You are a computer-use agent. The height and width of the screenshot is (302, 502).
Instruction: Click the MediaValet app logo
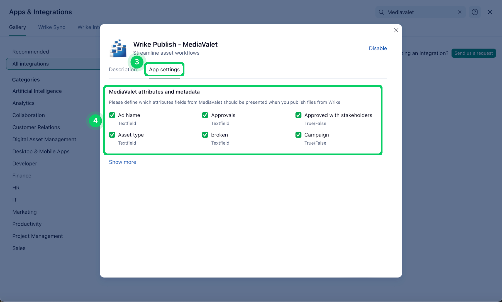click(118, 48)
